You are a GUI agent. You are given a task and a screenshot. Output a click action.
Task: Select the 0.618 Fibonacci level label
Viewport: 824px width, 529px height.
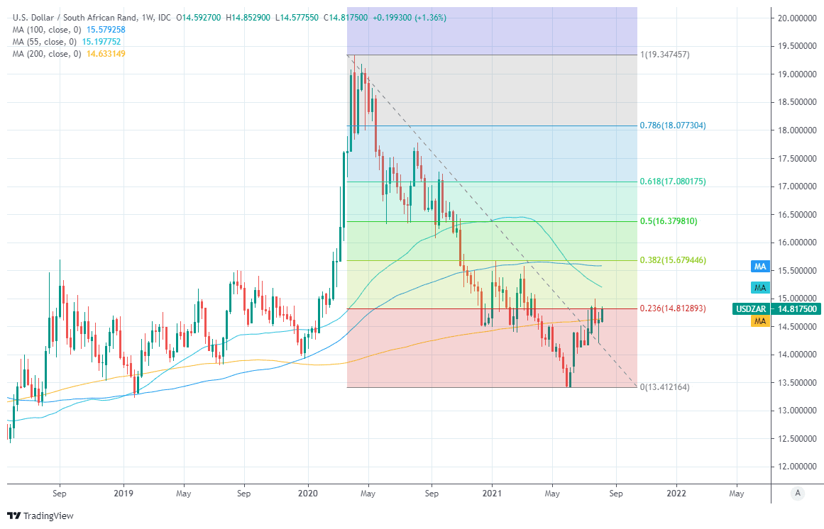click(673, 182)
